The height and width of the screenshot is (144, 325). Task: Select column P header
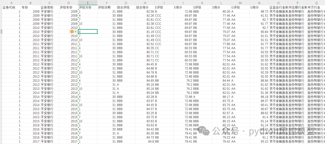tap(297, 3)
